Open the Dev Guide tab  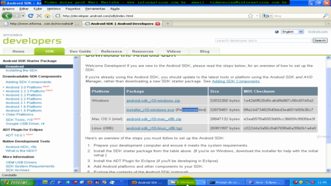click(x=80, y=51)
